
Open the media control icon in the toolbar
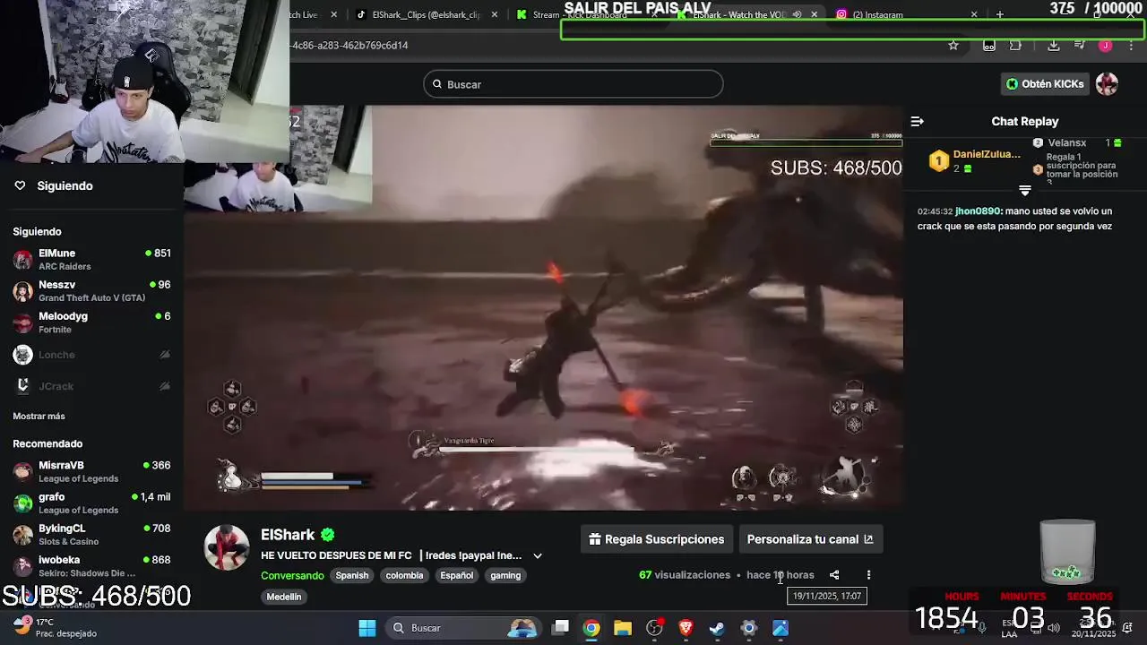(1080, 45)
